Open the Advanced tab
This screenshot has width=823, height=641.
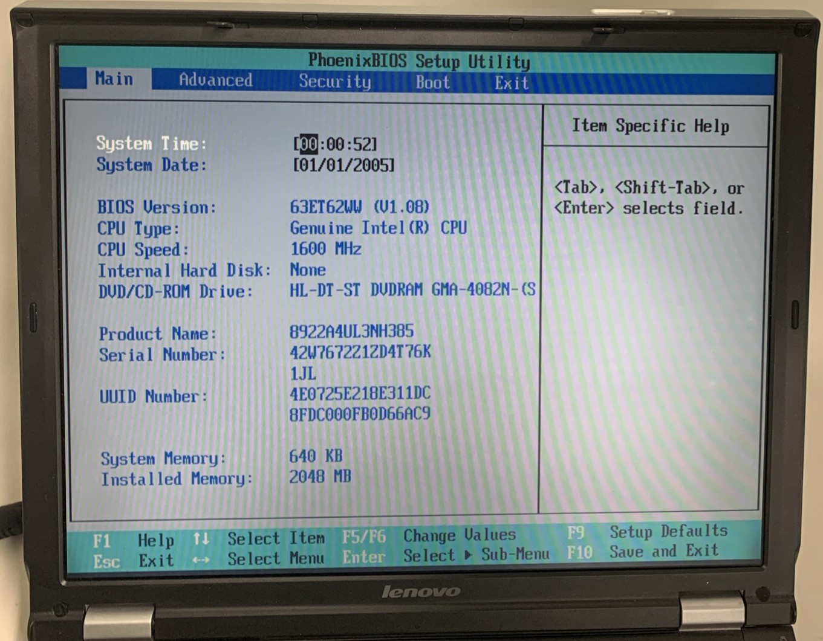(215, 80)
